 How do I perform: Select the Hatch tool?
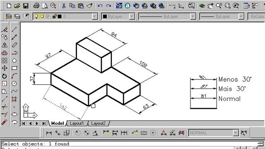(14, 99)
